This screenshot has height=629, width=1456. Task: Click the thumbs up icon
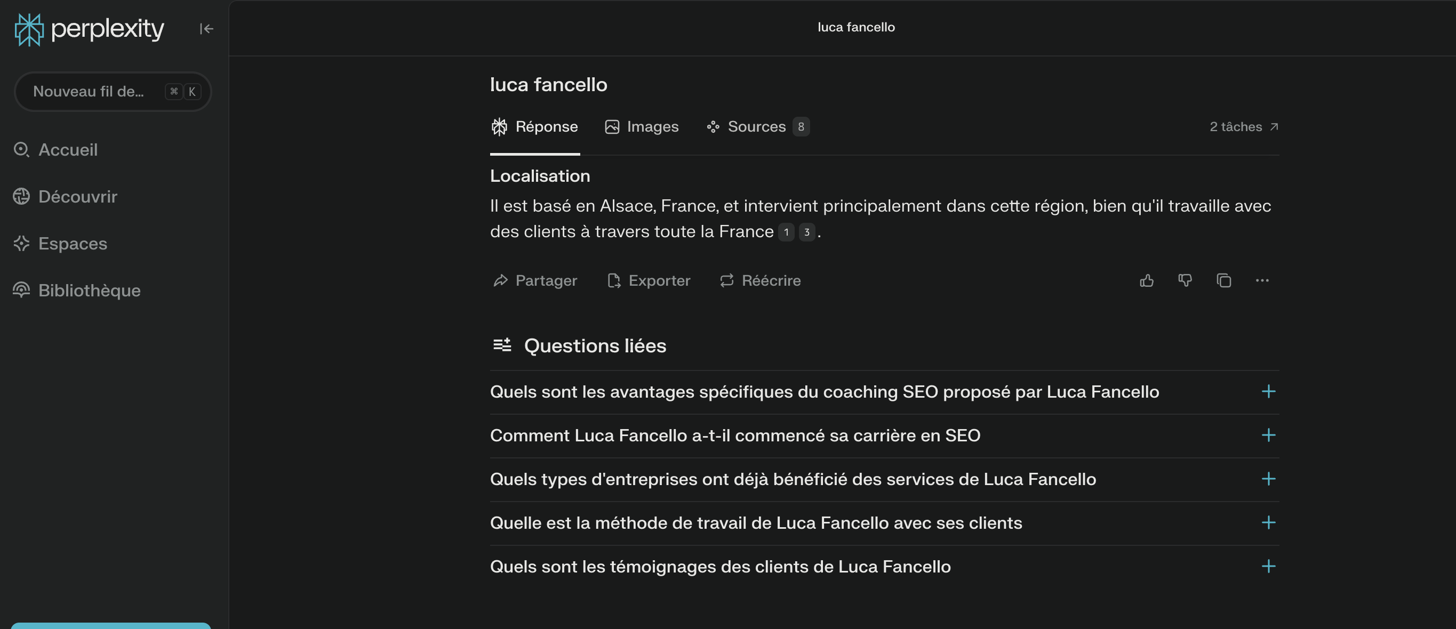(1147, 281)
